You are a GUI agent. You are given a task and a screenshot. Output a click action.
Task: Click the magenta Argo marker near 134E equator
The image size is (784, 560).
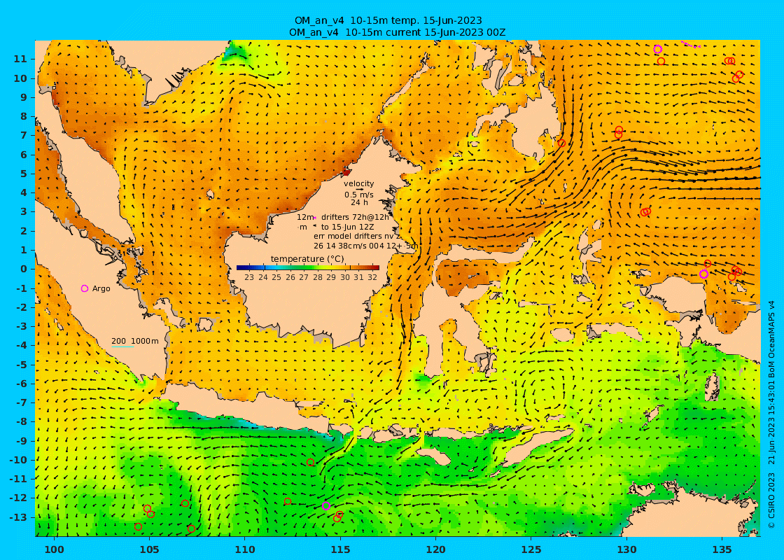click(x=703, y=274)
